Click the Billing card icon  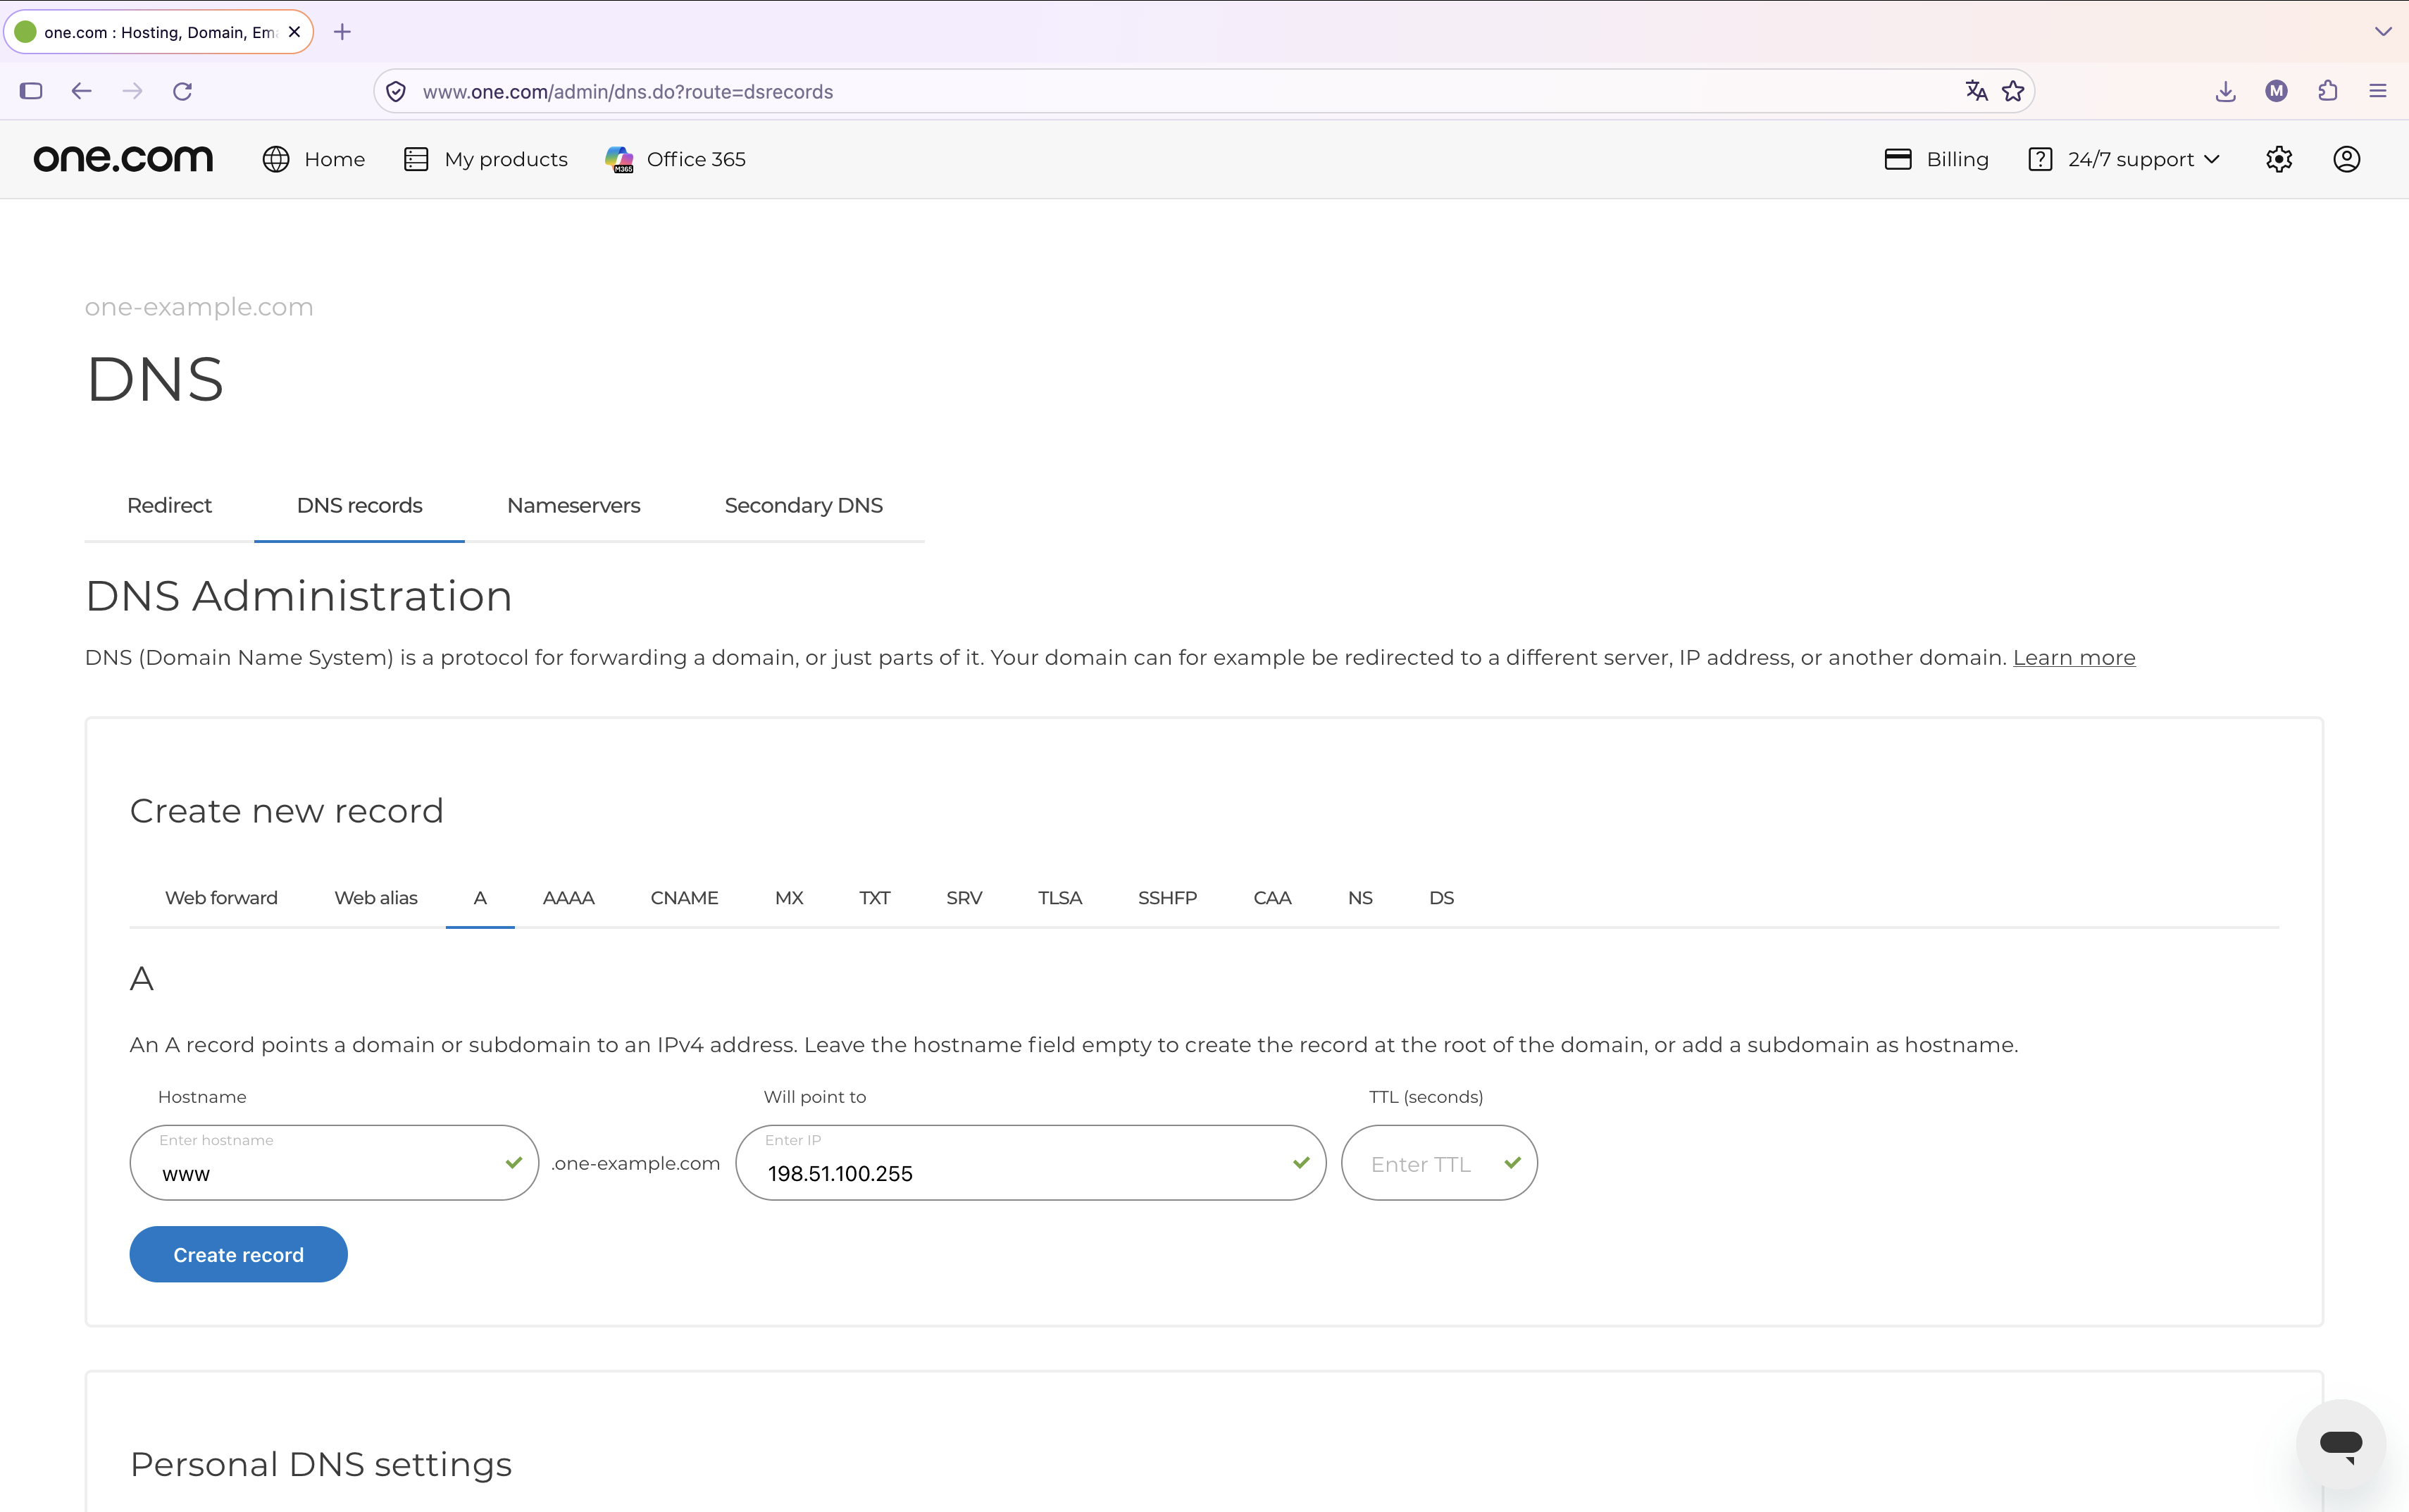click(1897, 159)
